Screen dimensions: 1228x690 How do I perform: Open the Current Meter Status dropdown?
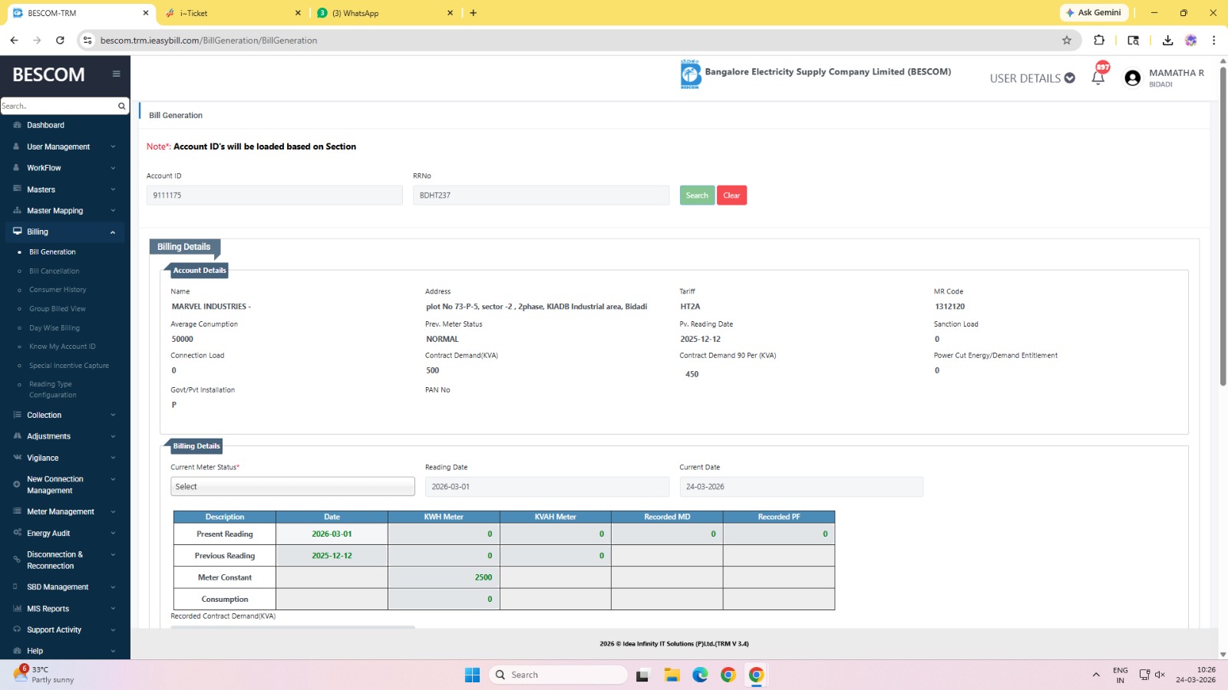click(292, 487)
